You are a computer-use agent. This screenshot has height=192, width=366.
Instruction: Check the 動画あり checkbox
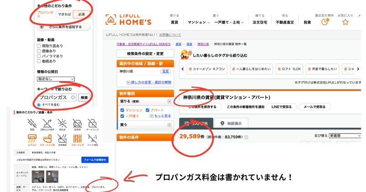click(x=39, y=61)
